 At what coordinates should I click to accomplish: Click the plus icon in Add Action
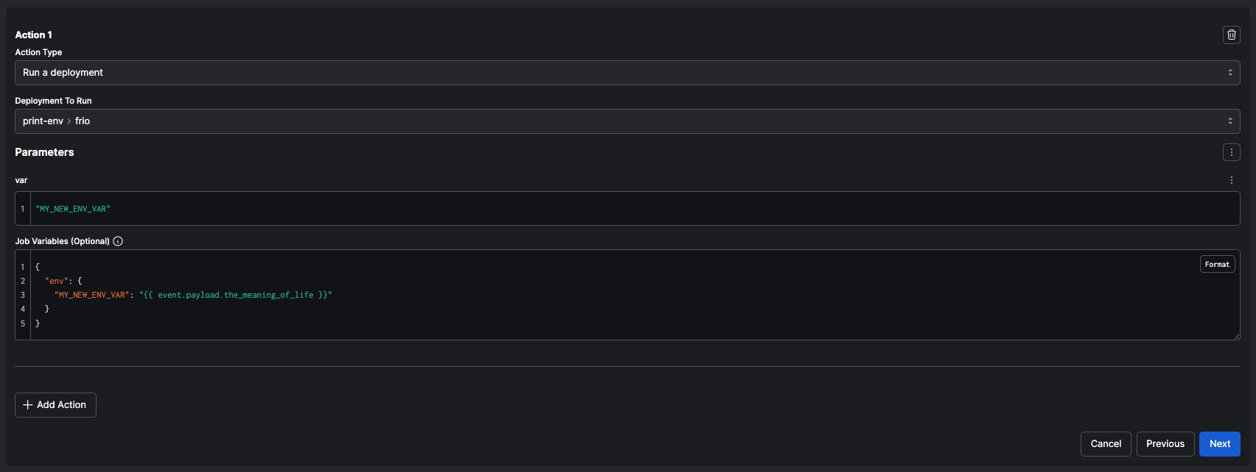[27, 404]
